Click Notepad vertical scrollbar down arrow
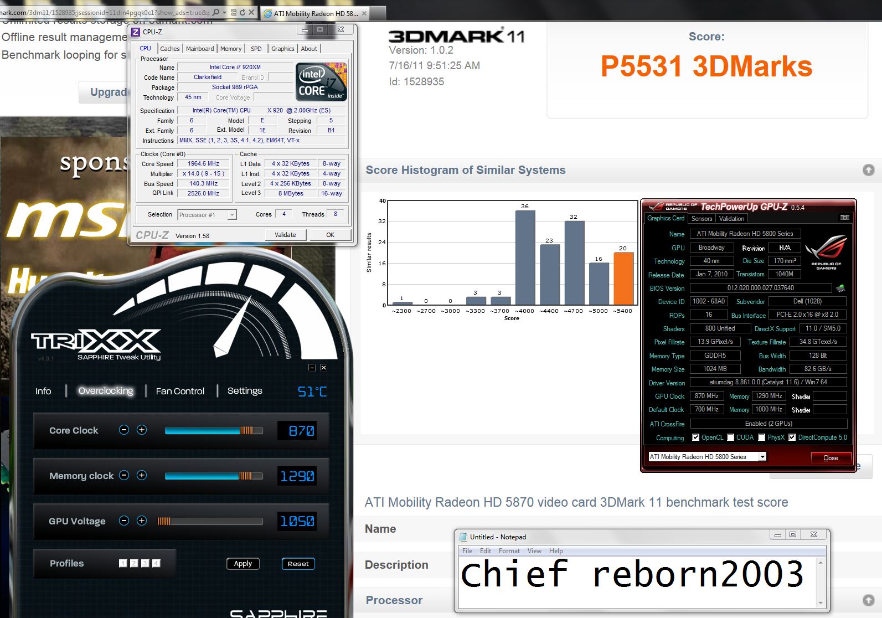The height and width of the screenshot is (618, 882). pyautogui.click(x=821, y=603)
